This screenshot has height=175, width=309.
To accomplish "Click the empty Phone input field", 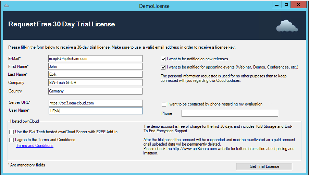I will [230, 113].
